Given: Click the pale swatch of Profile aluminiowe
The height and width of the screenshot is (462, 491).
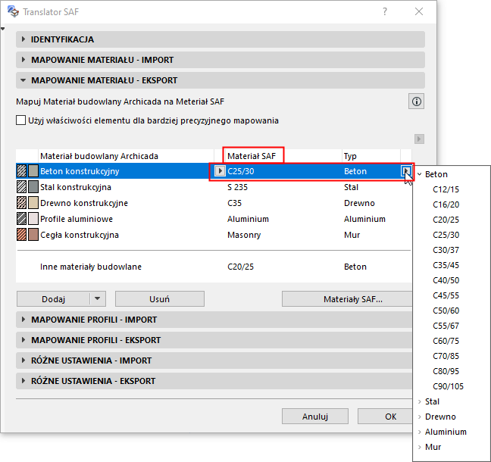Looking at the screenshot, I should (33, 219).
